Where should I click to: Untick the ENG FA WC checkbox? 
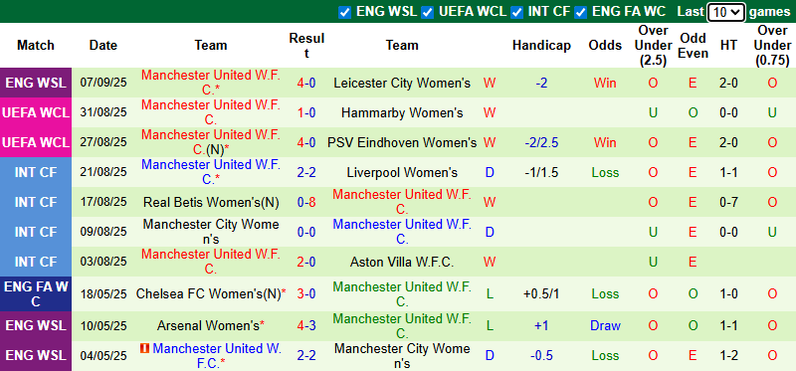[581, 12]
